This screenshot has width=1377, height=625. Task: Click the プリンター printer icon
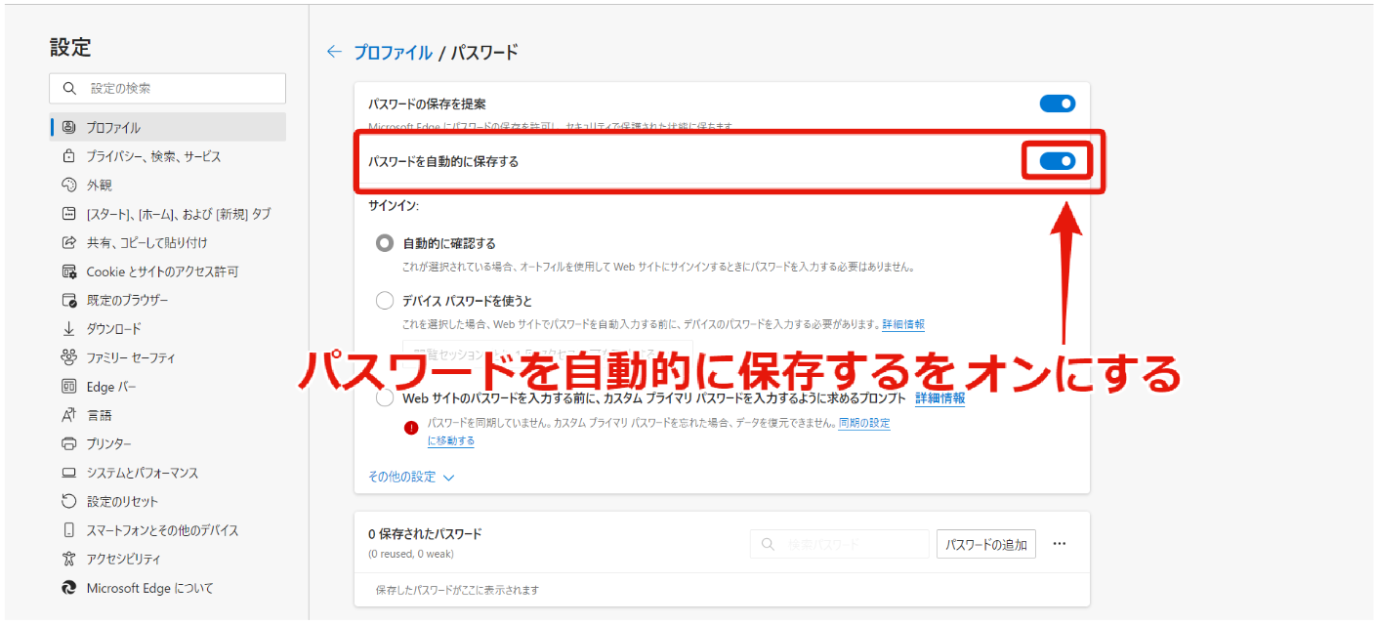(x=68, y=443)
